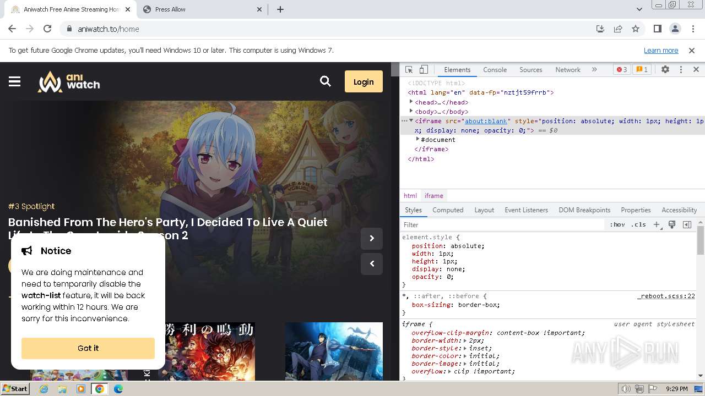The width and height of the screenshot is (705, 396).
Task: Bookmark this page star
Action: click(636, 29)
